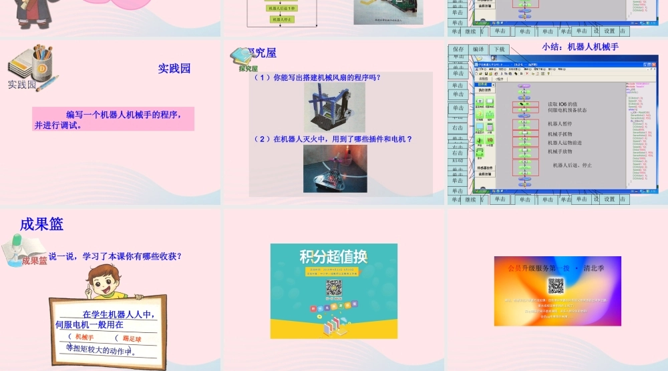Select the fire-fighting robot photo
Image resolution: width=668 pixels, height=371 pixels.
pyautogui.click(x=335, y=169)
